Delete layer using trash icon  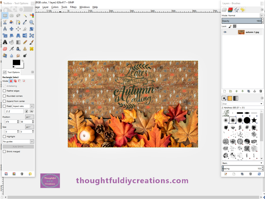[261, 91]
